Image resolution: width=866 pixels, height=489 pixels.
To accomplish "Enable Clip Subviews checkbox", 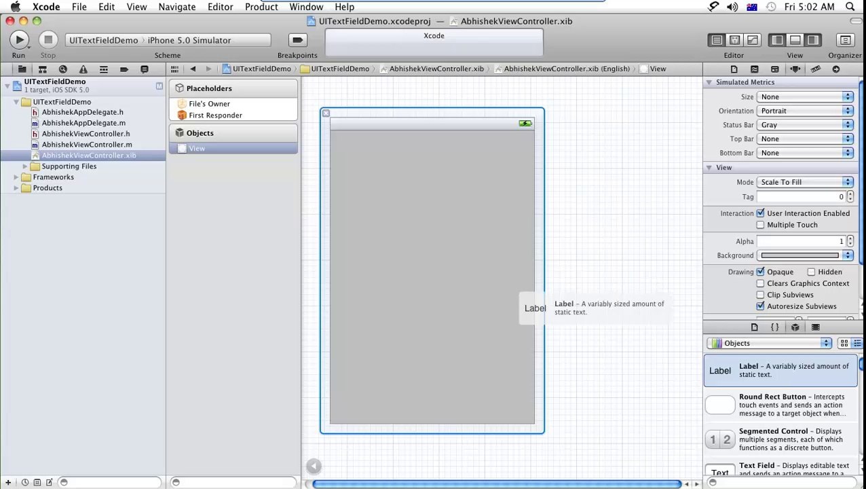I will [760, 295].
